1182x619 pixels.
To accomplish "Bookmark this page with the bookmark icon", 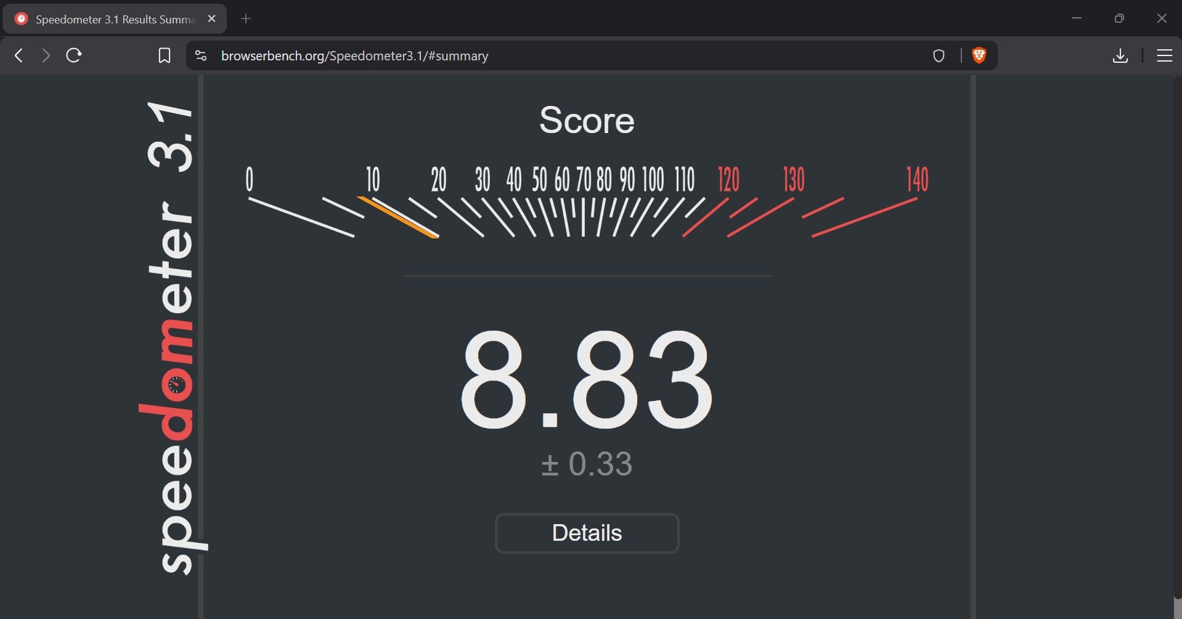I will click(165, 56).
